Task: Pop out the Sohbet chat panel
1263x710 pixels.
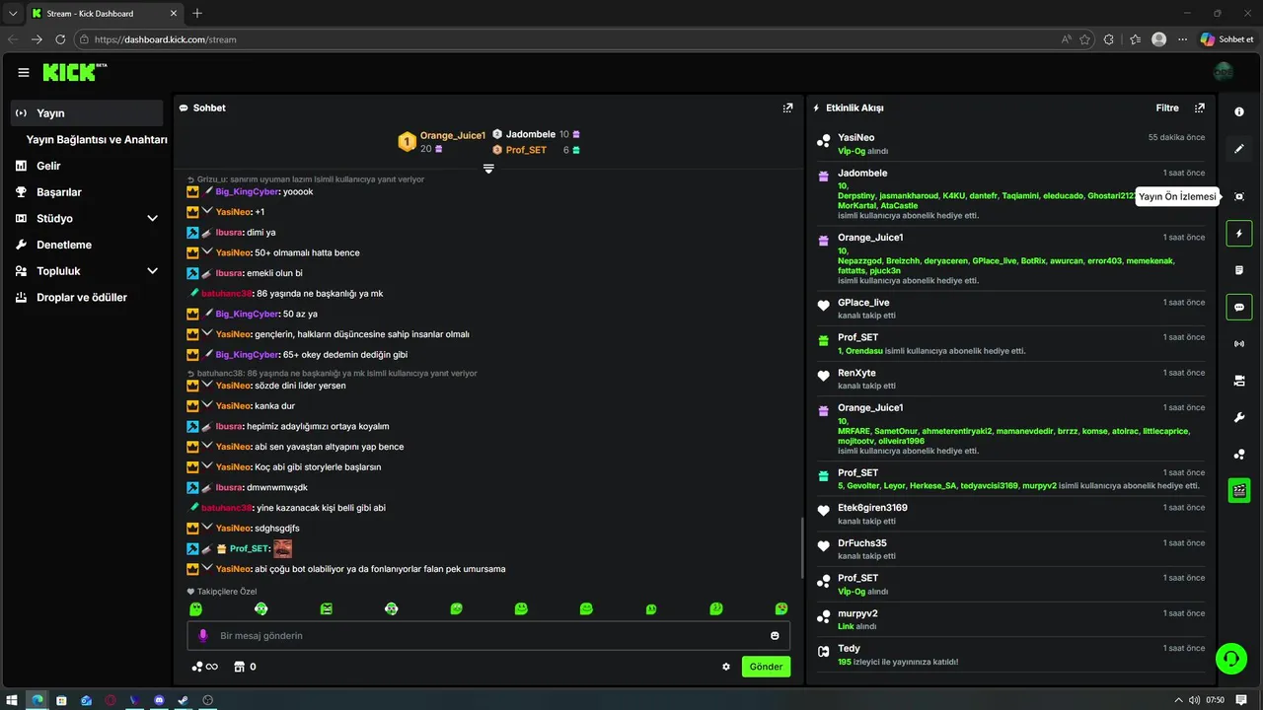Action: pyautogui.click(x=787, y=107)
